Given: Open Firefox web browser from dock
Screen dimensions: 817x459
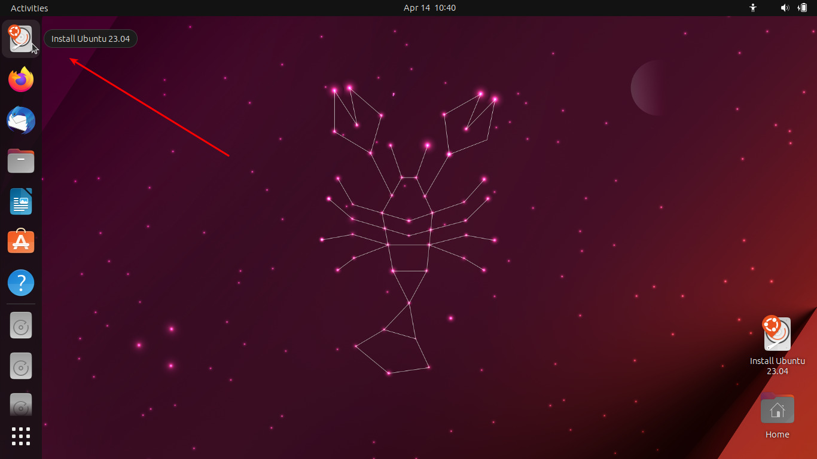Looking at the screenshot, I should tap(21, 79).
